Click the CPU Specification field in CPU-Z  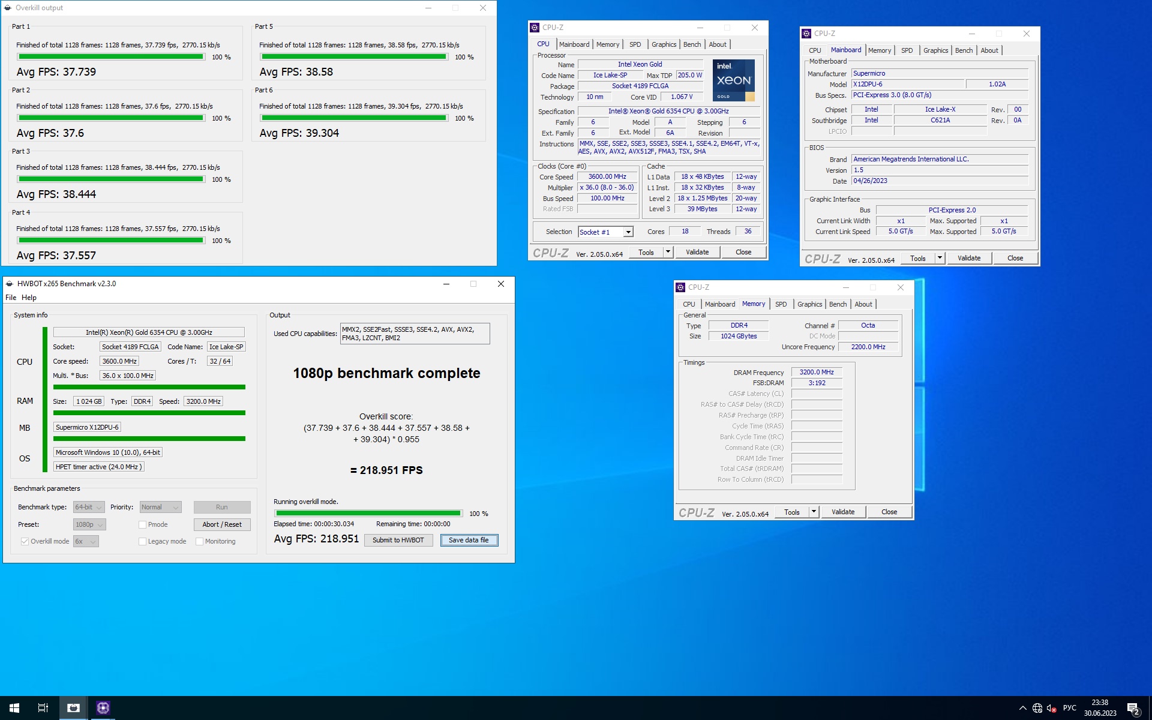click(x=668, y=112)
